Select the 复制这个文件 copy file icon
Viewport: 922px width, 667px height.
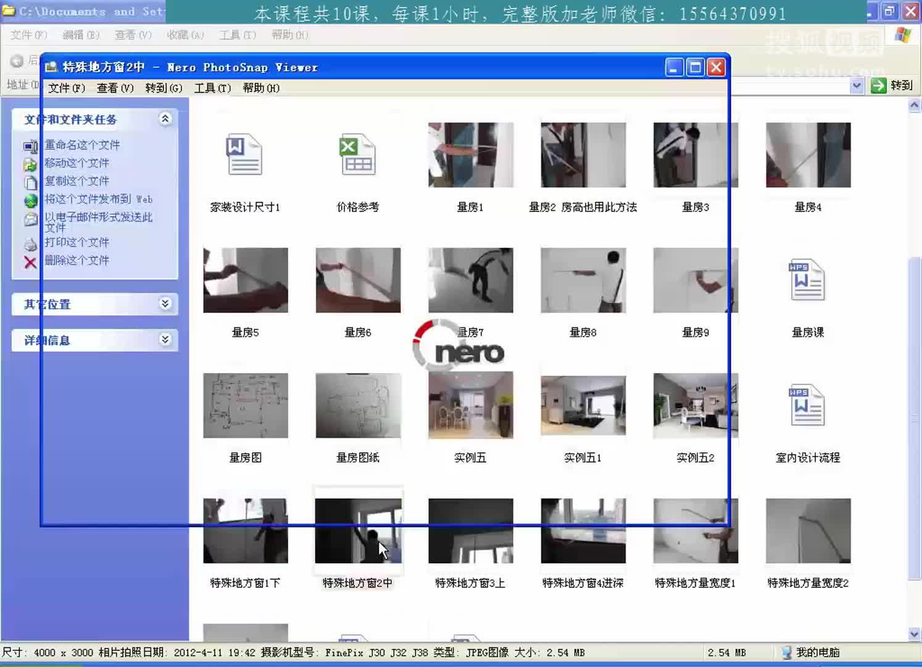(x=30, y=182)
